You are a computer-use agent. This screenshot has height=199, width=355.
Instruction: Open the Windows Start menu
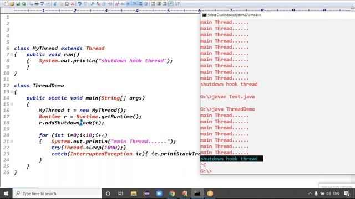coord(6,193)
